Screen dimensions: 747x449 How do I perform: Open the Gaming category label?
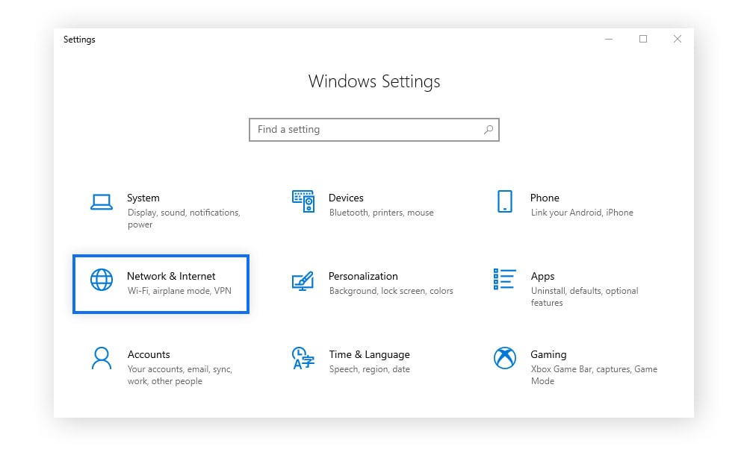548,355
